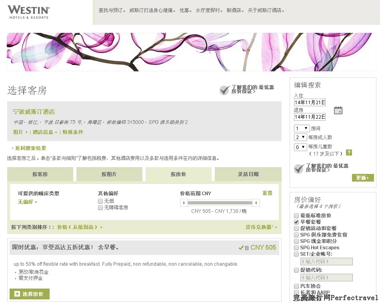Enable the SPG 现金和积分 checkbox

(x=296, y=241)
